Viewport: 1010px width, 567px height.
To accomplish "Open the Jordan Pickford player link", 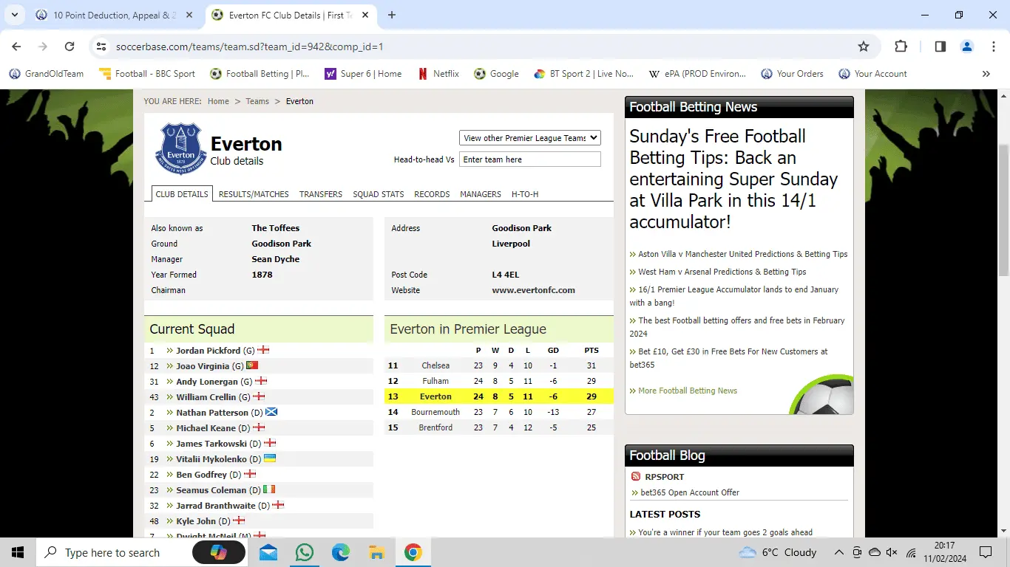I will tap(208, 351).
